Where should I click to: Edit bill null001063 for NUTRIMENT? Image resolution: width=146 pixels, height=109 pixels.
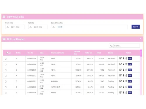tap(121, 87)
